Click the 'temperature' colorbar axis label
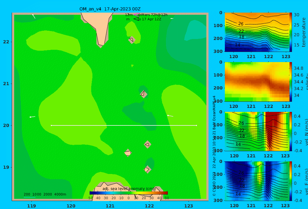 [x=304, y=32]
